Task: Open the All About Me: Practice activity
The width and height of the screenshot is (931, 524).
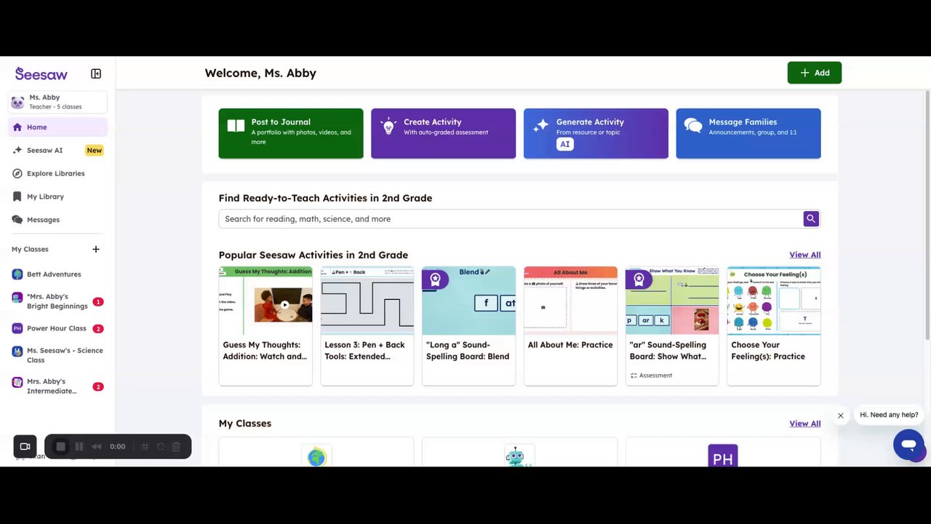Action: tap(570, 325)
